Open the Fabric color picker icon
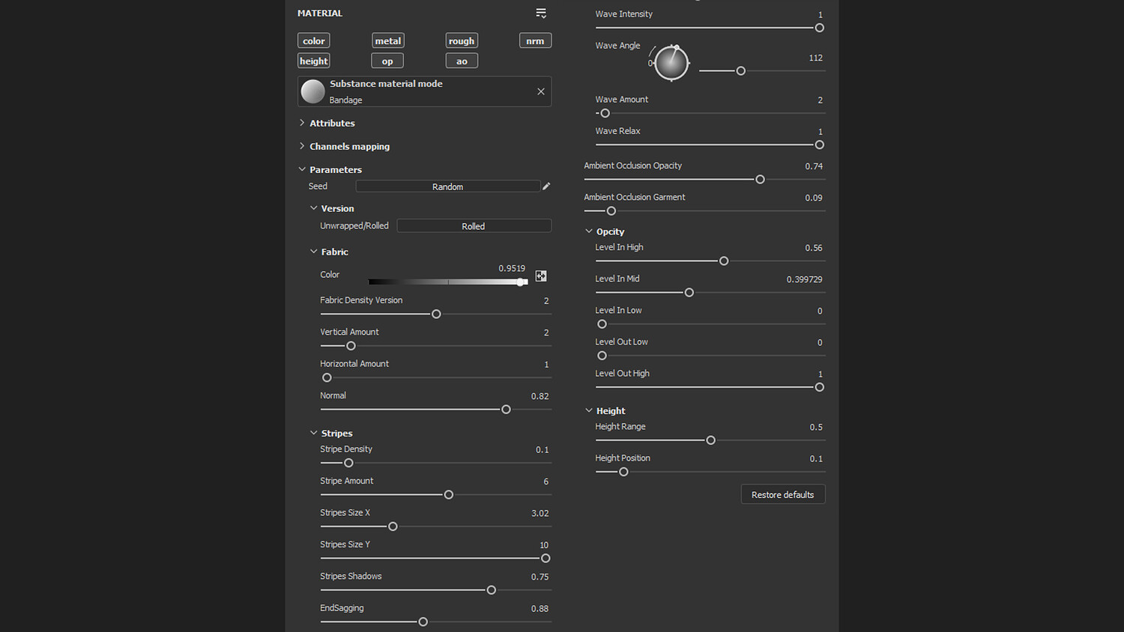 [541, 276]
